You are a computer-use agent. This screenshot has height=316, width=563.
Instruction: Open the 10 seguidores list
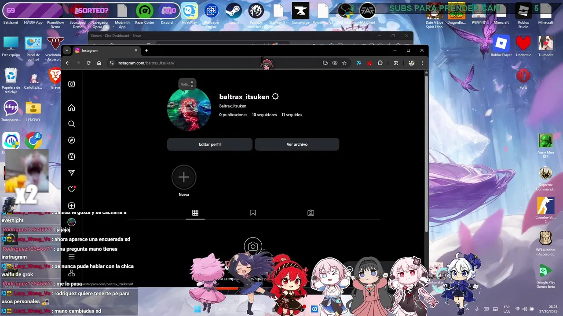[264, 115]
